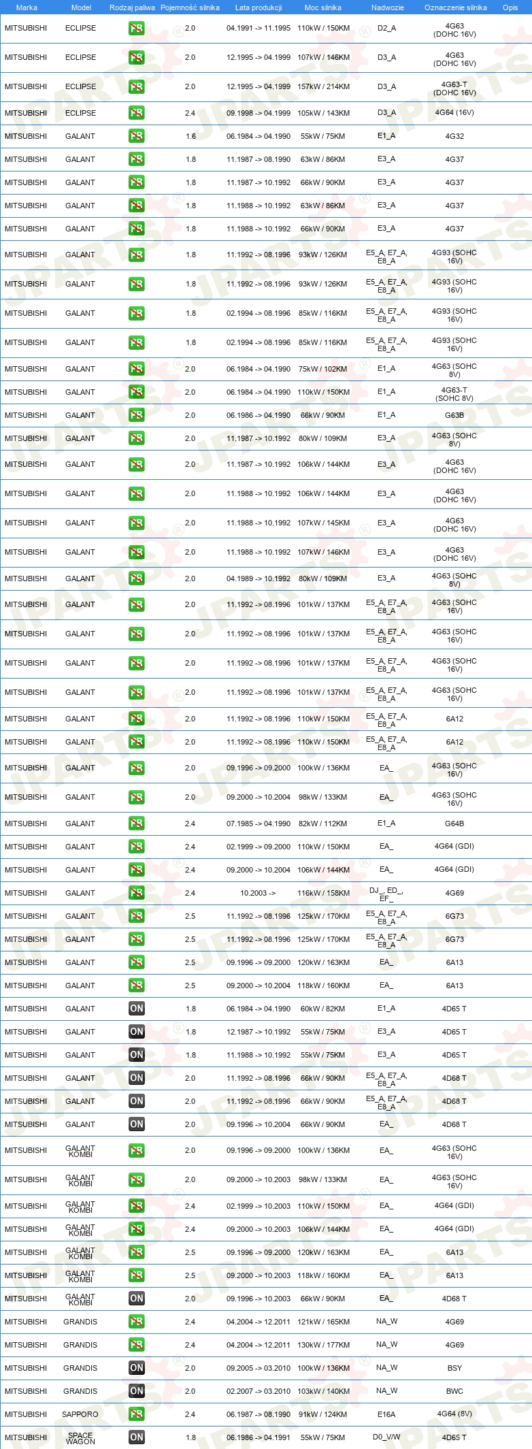
Task: Click the Opis column header
Action: pos(510,7)
